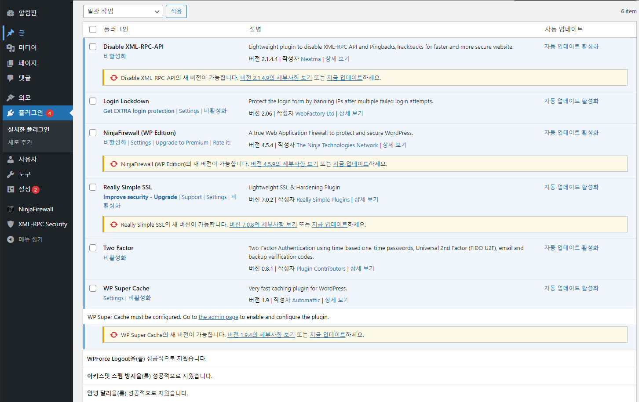Deactivate Disable XML-RPC-API via 비활성화 link

tap(115, 56)
